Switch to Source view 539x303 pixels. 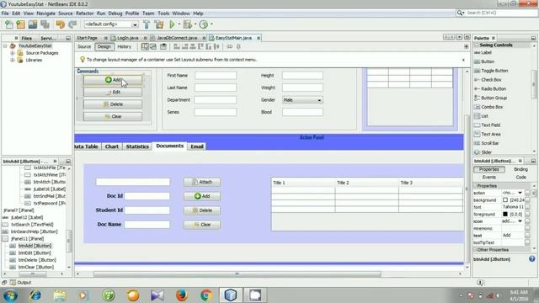point(84,47)
